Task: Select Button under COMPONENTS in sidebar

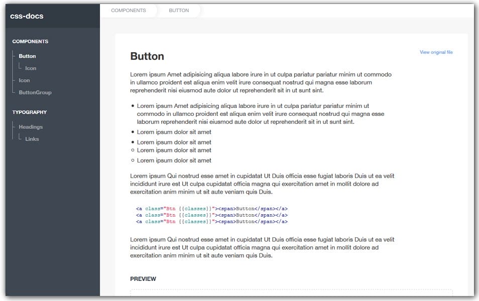Action: (x=27, y=56)
